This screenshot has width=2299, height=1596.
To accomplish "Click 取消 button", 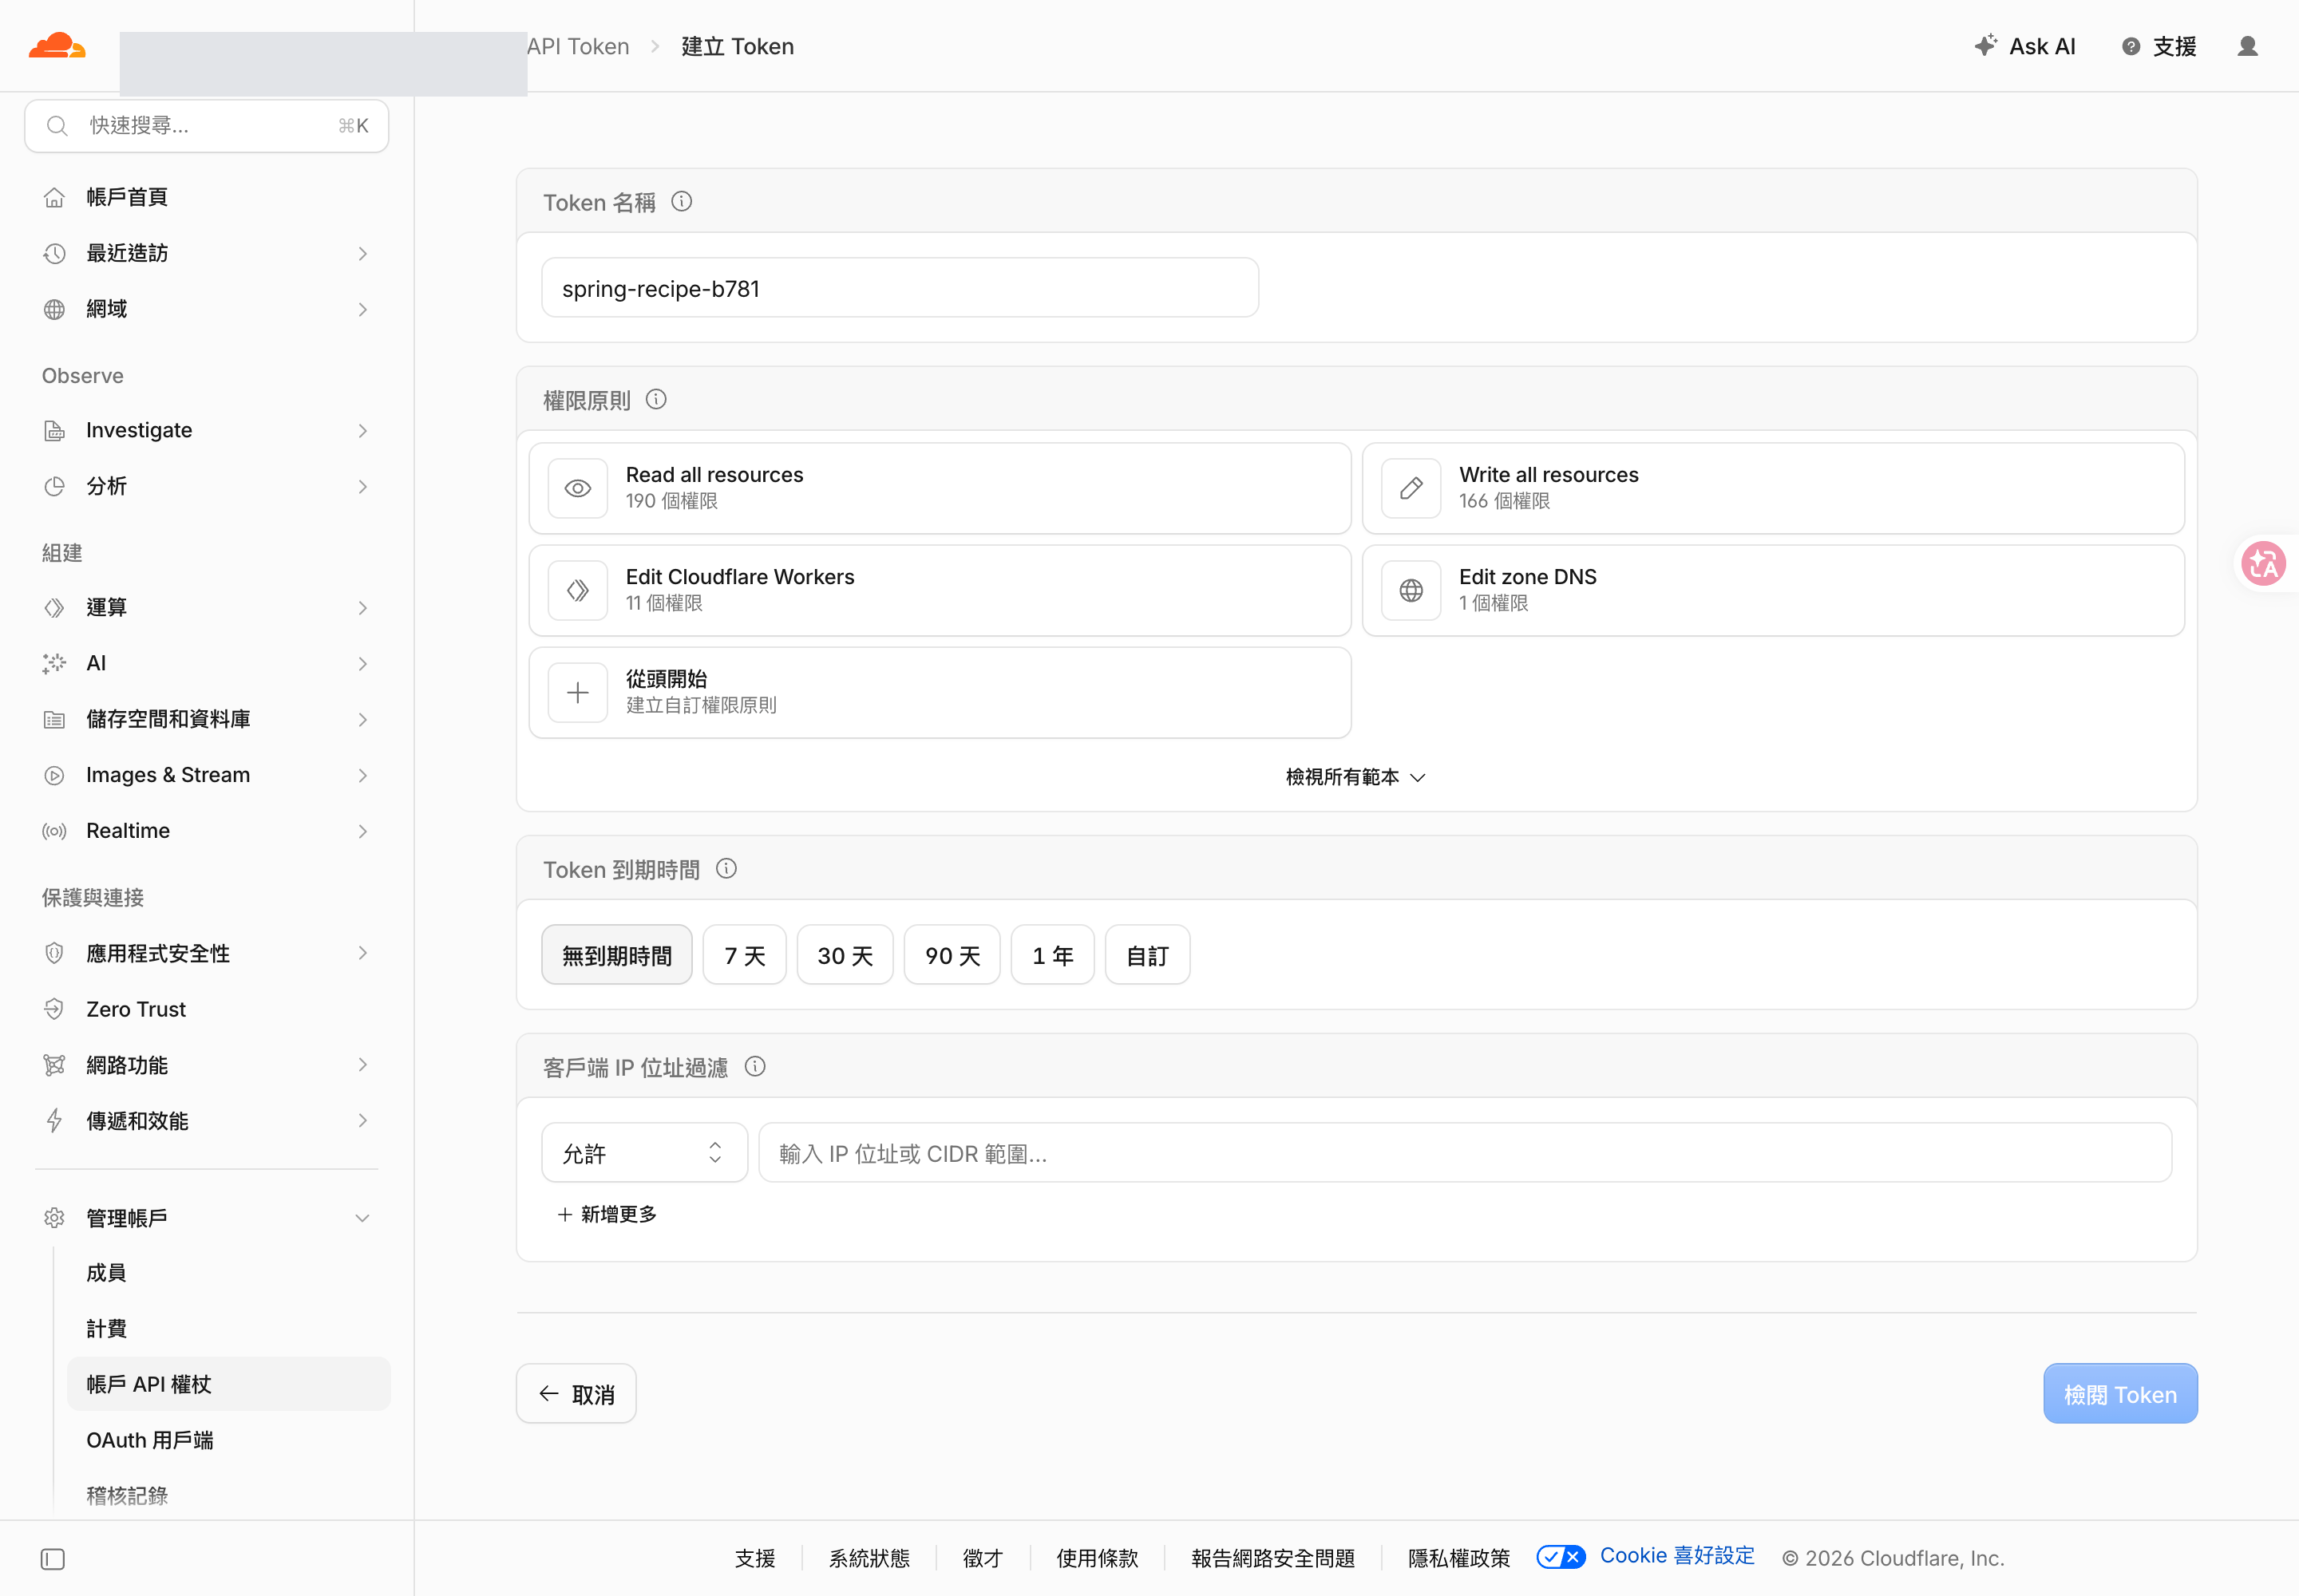I will [576, 1394].
